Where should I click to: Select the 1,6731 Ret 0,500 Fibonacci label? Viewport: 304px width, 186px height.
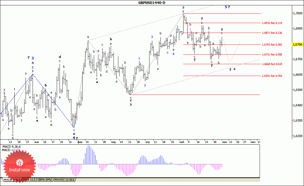[272, 55]
